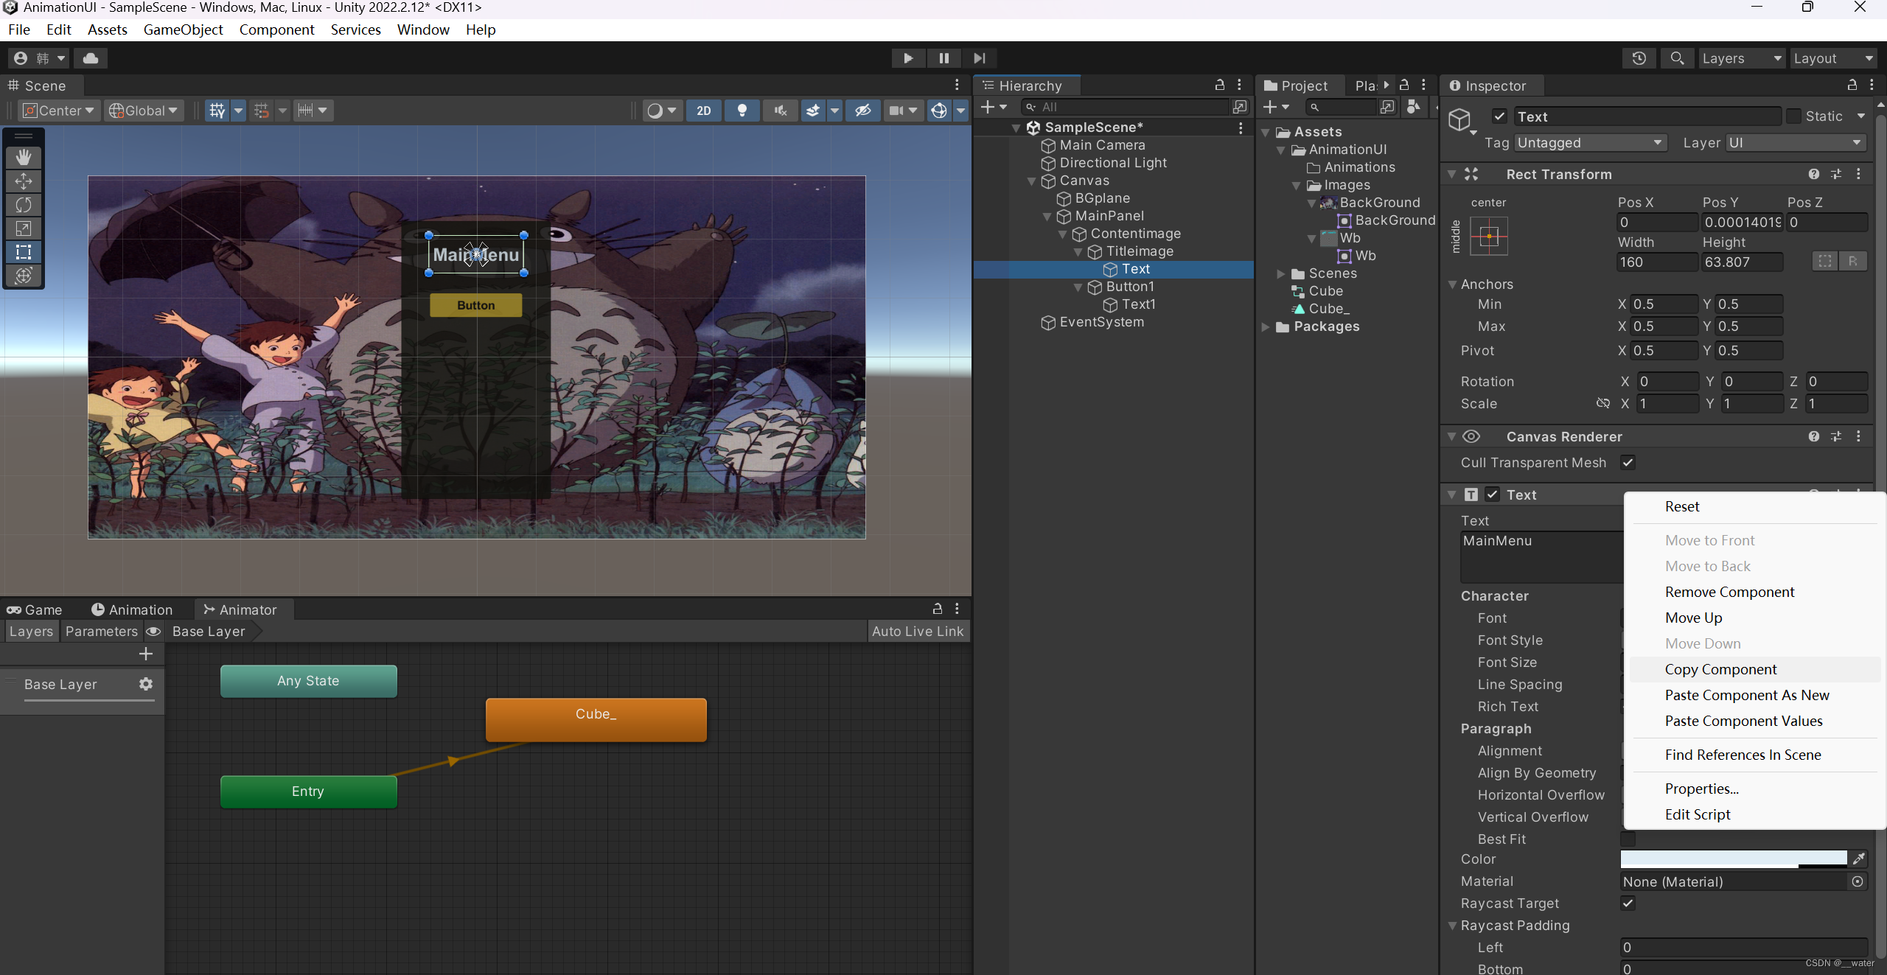Screen dimensions: 1887x975
Task: Toggle Animator parameters eye icon
Action: click(x=153, y=632)
